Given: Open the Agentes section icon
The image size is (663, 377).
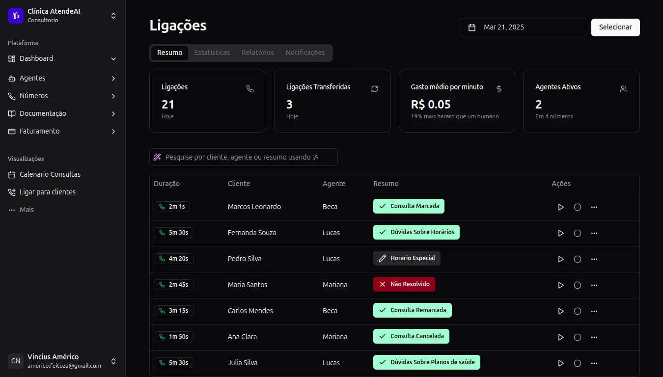Looking at the screenshot, I should (11, 78).
